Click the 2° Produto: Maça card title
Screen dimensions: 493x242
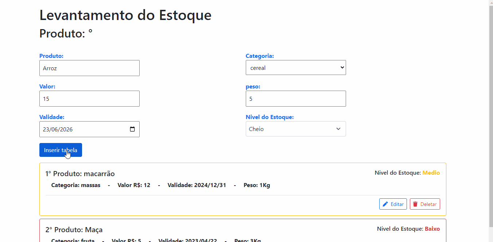pyautogui.click(x=74, y=230)
